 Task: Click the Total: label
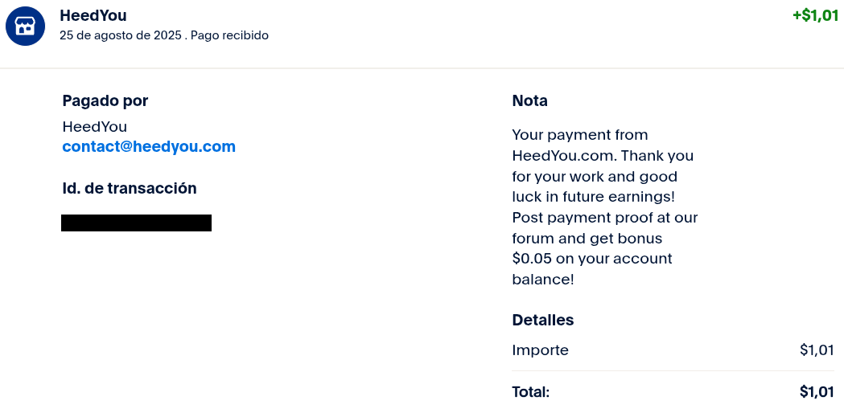click(x=531, y=392)
